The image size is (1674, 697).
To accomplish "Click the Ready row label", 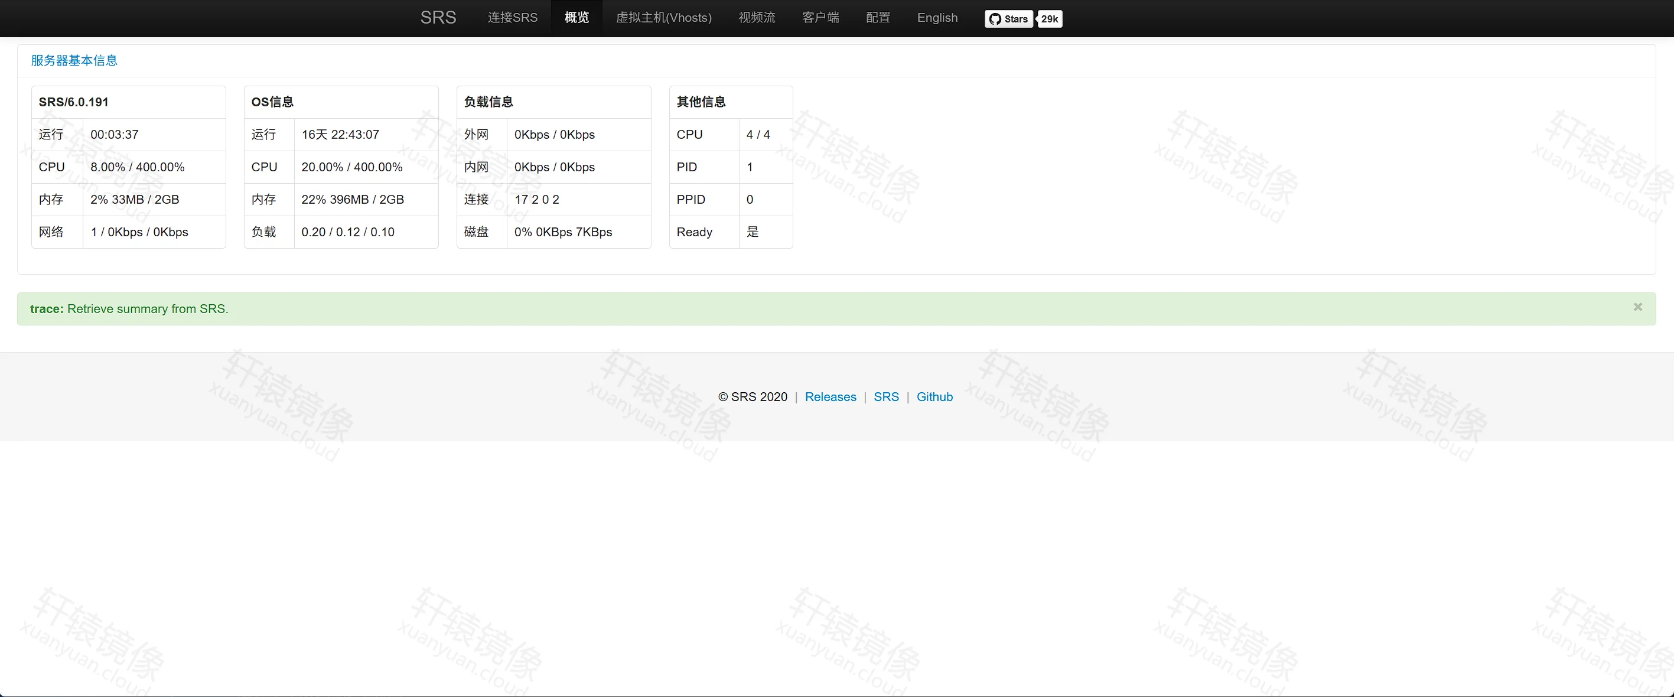I will coord(694,232).
